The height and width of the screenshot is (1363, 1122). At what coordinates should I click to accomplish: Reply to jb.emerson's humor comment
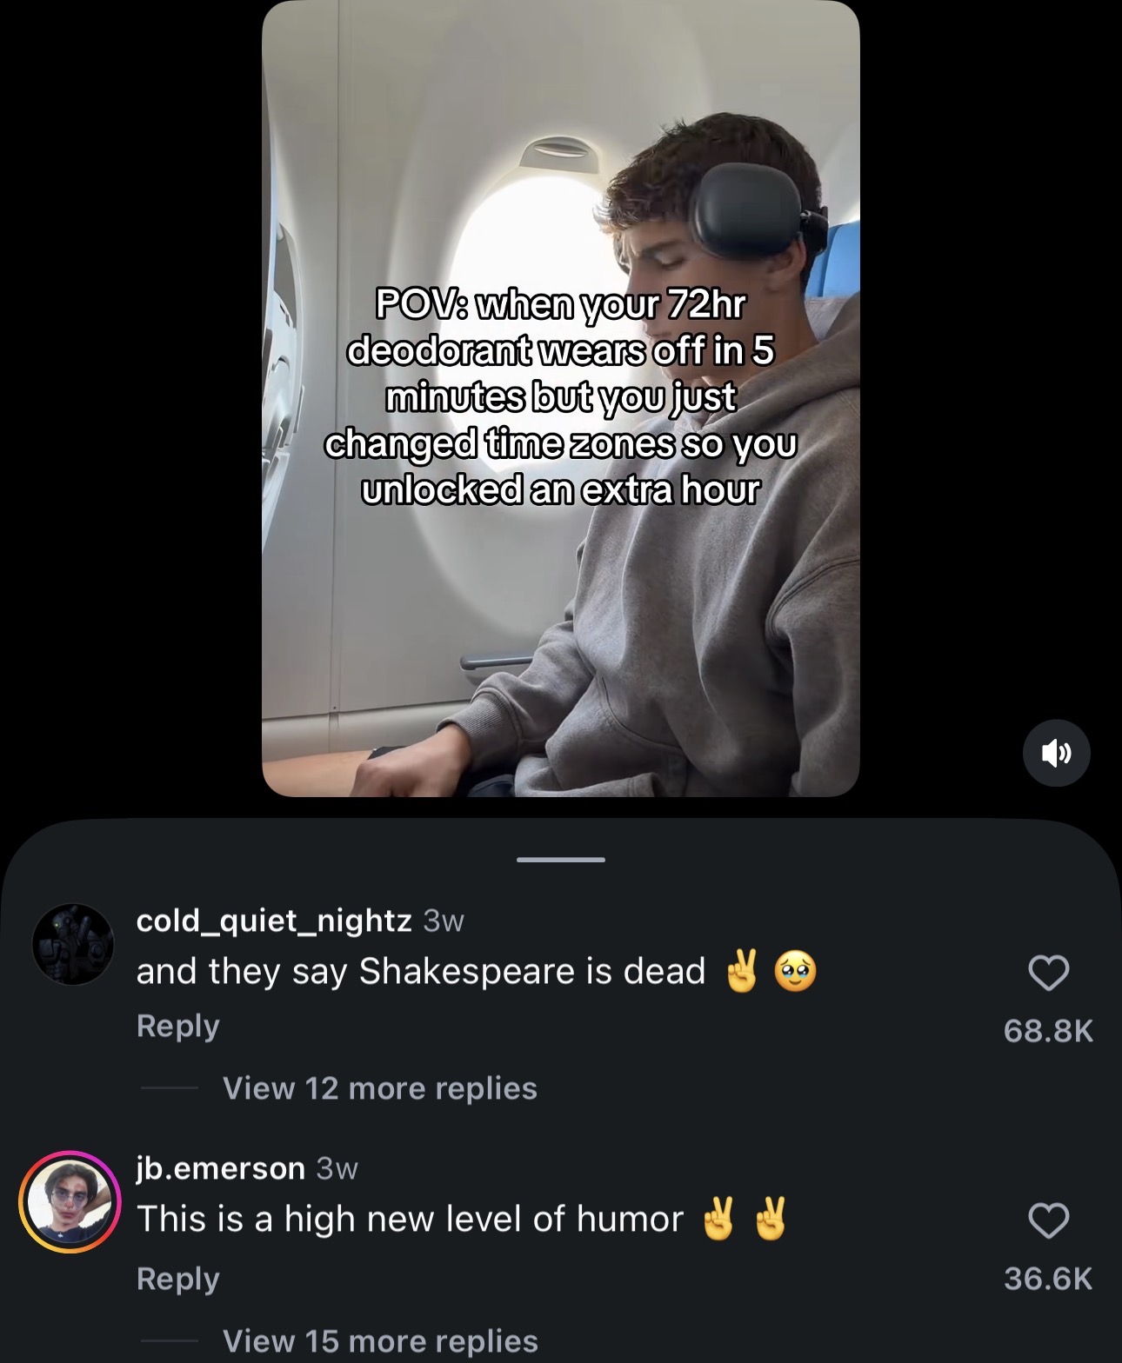178,1279
